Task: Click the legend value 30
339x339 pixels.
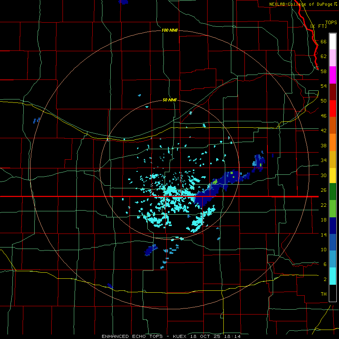Action: point(324,175)
